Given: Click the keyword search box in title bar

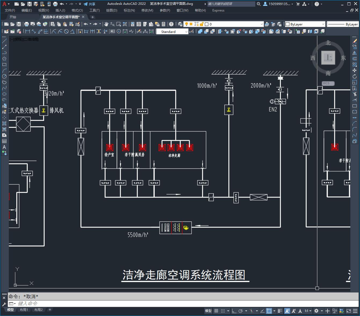Looking at the screenshot, I should tap(231, 4).
